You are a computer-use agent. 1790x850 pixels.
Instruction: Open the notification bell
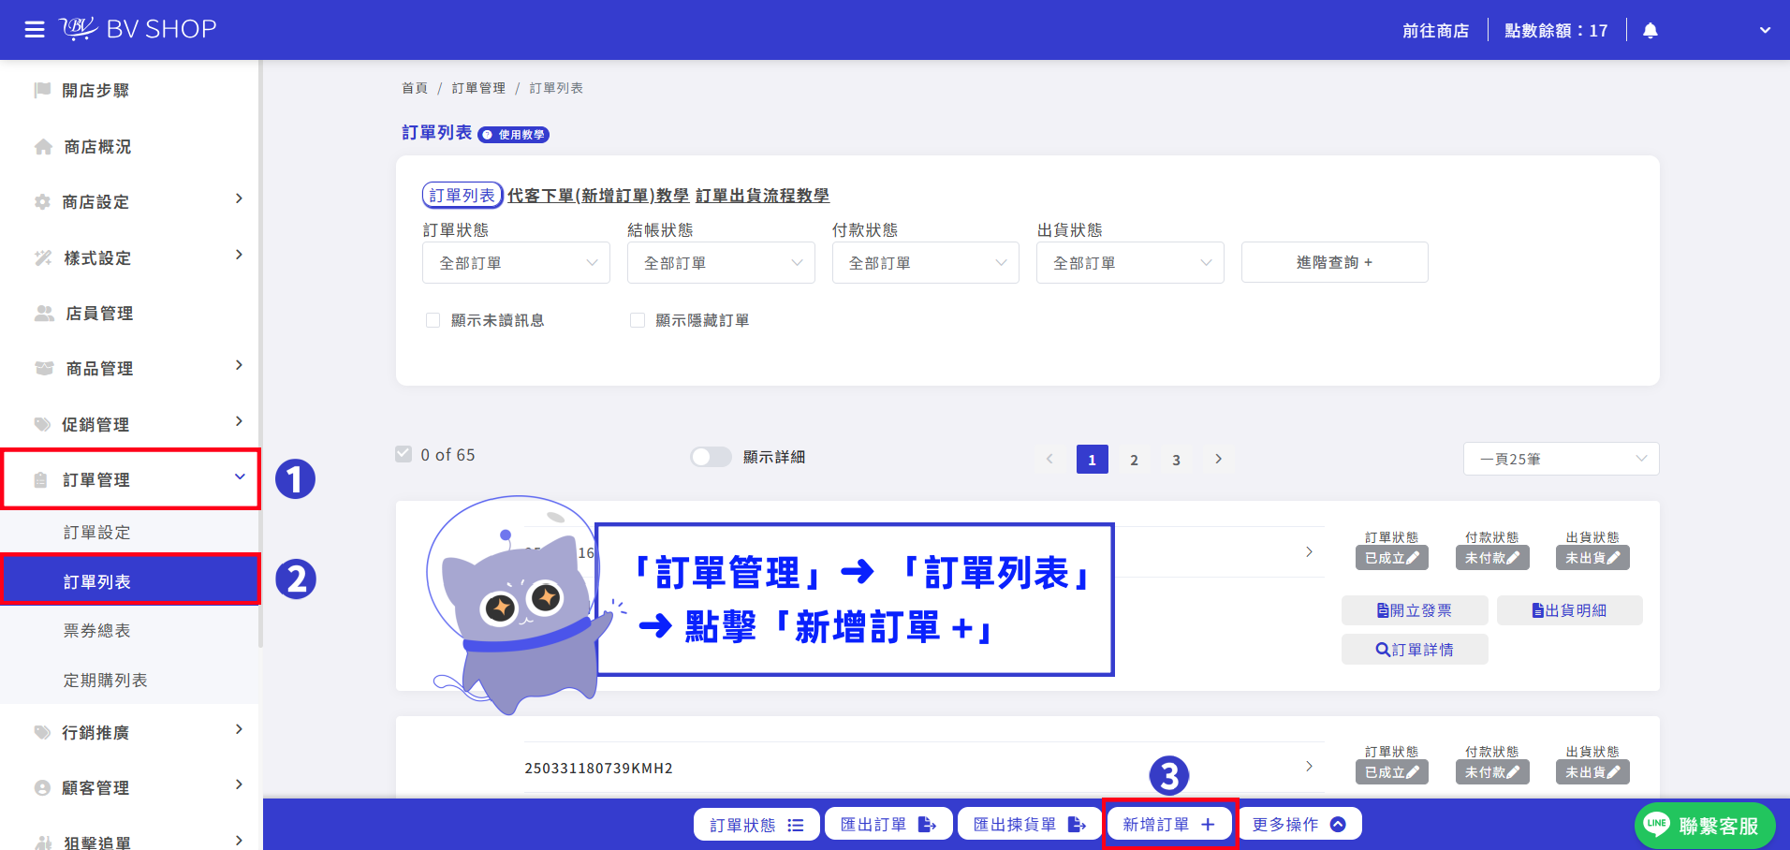[1651, 31]
